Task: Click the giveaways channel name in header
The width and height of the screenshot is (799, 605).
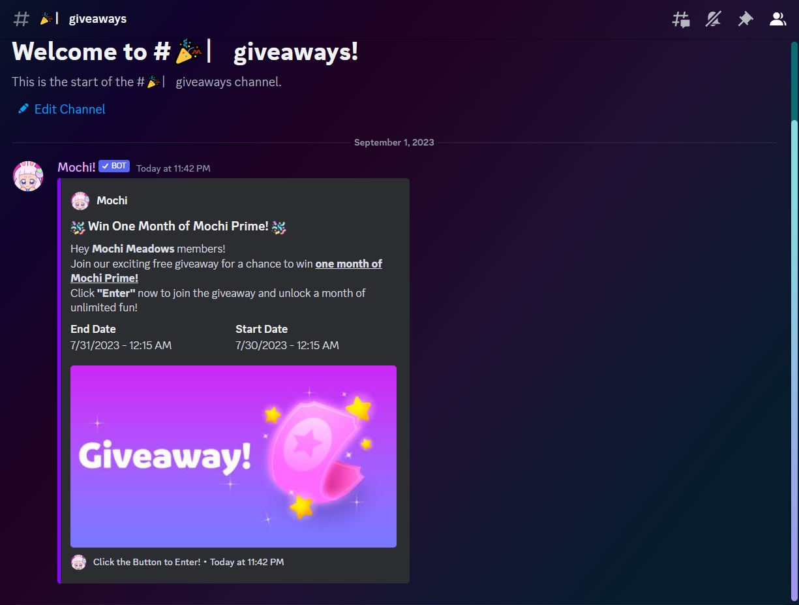Action: point(98,19)
